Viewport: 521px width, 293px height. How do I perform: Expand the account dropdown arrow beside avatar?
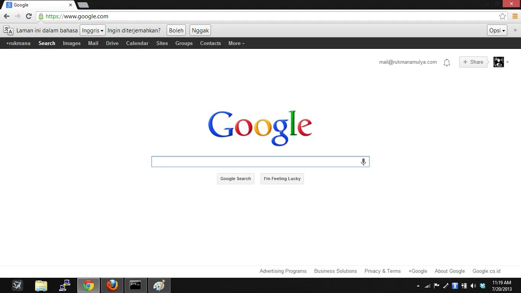point(507,63)
